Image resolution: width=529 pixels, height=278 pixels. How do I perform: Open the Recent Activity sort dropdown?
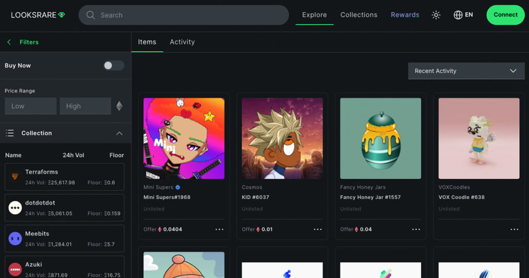tap(466, 71)
